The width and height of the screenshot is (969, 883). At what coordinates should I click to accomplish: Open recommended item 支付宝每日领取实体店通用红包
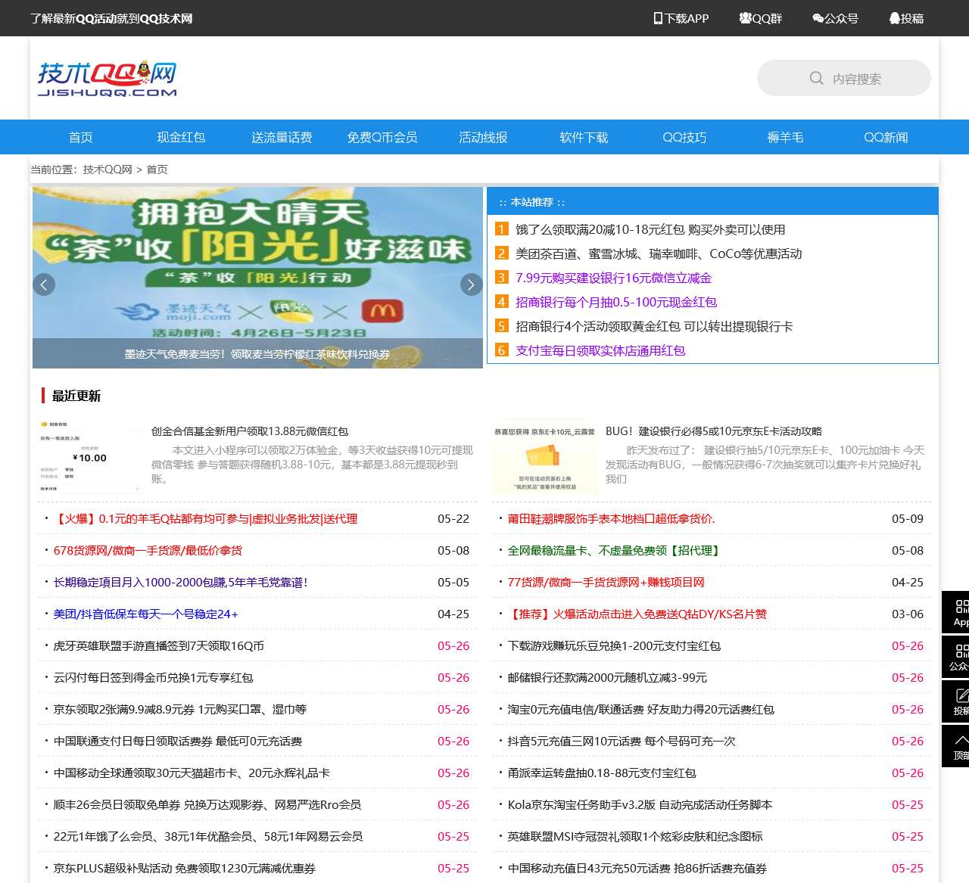600,350
